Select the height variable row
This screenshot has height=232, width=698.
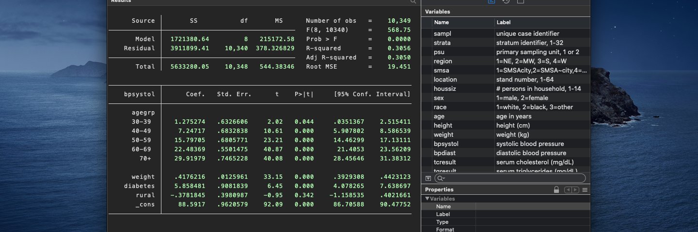506,126
